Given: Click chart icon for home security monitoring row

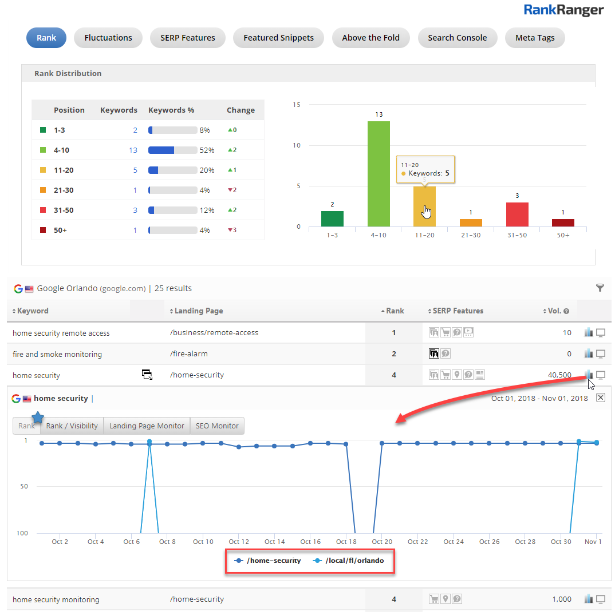Looking at the screenshot, I should (588, 599).
